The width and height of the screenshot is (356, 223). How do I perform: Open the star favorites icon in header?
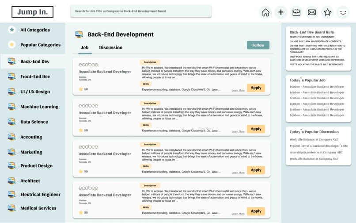click(327, 12)
